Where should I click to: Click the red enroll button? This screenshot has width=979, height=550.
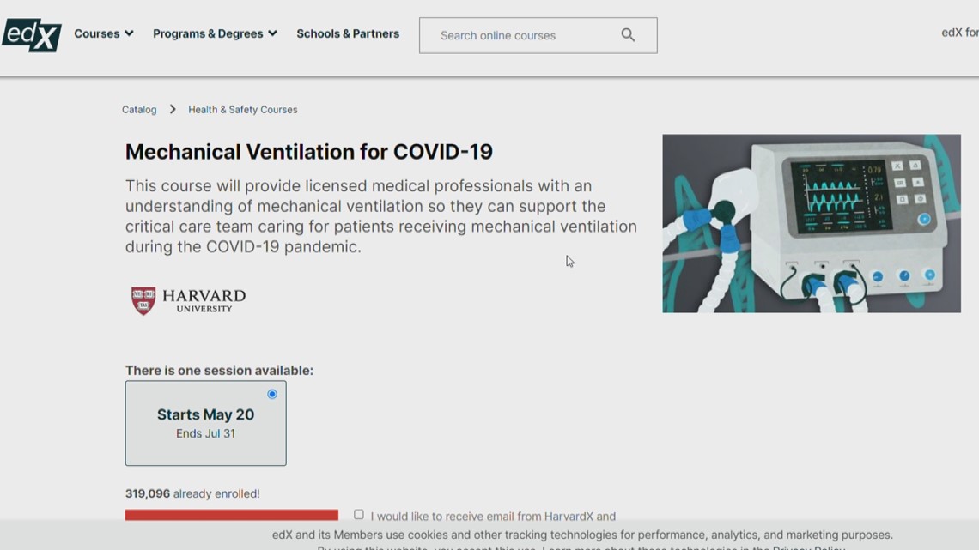(x=232, y=515)
